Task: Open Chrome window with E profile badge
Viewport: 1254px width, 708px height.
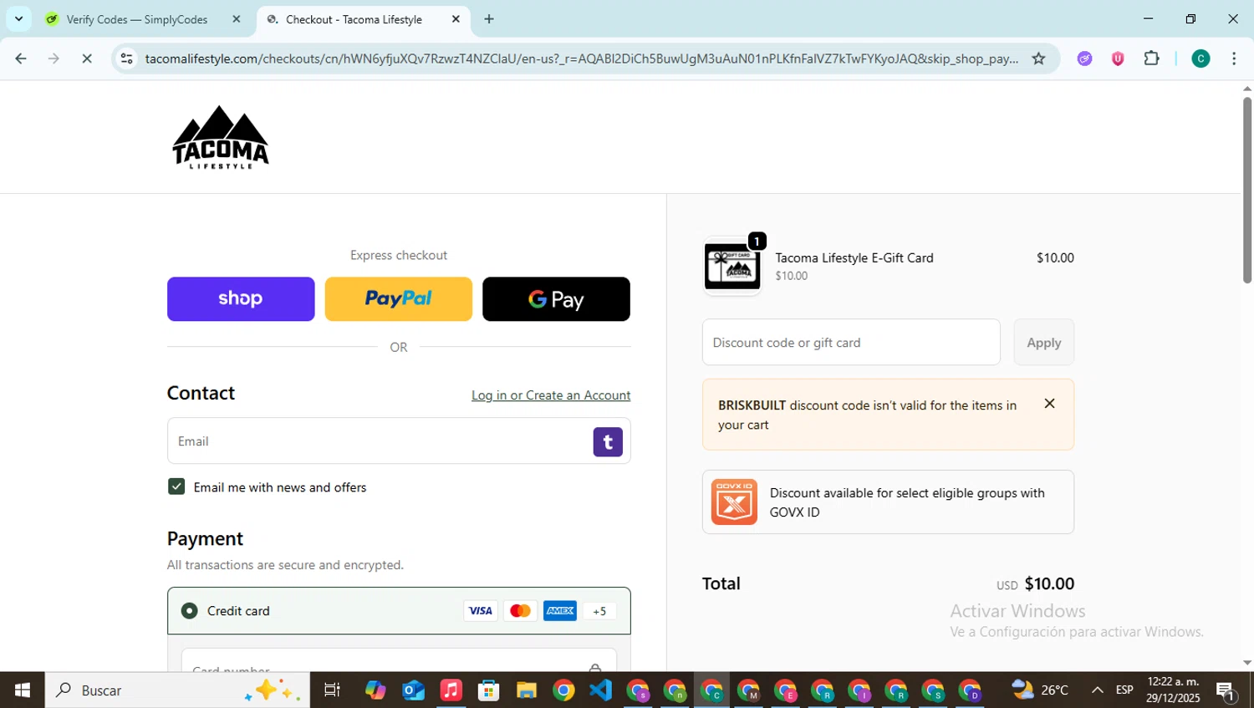Action: coord(786,690)
